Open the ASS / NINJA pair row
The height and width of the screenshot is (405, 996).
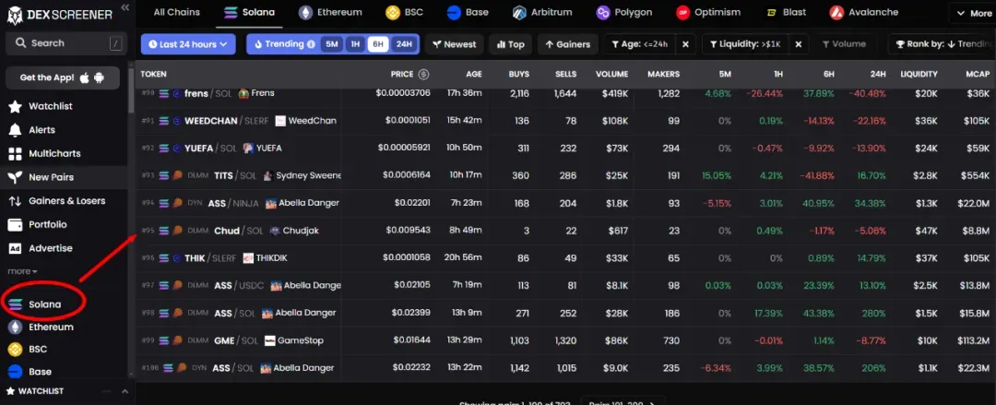(565, 204)
